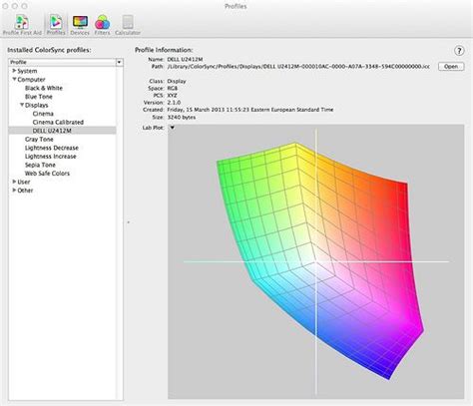Click the close window button
473x406 pixels.
pos(5,6)
